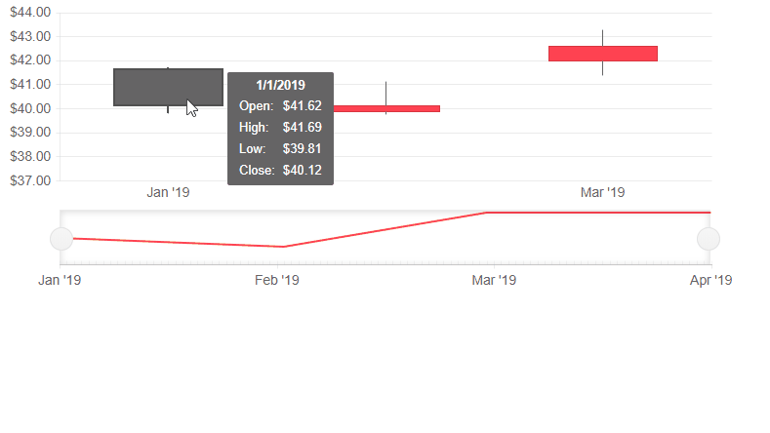Select the red February candlestick body
The image size is (770, 433).
386,108
